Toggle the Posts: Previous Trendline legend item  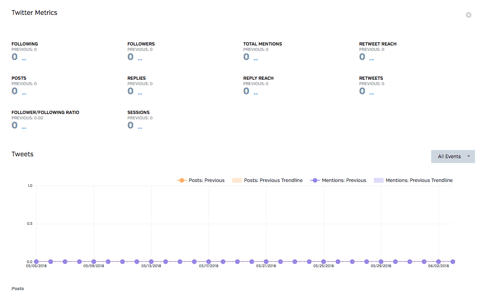point(267,180)
